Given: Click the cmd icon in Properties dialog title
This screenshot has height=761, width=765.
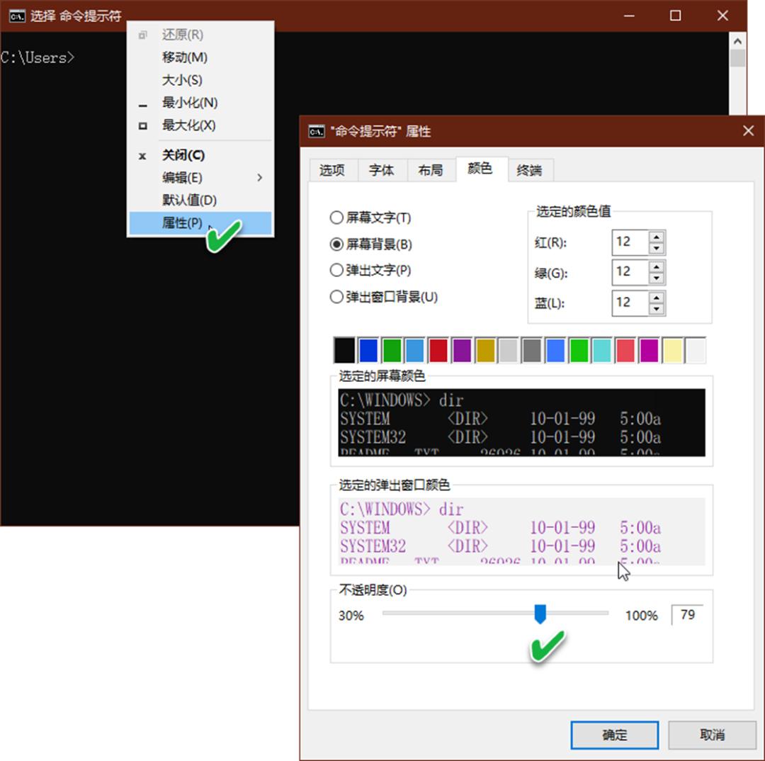Looking at the screenshot, I should pos(317,131).
